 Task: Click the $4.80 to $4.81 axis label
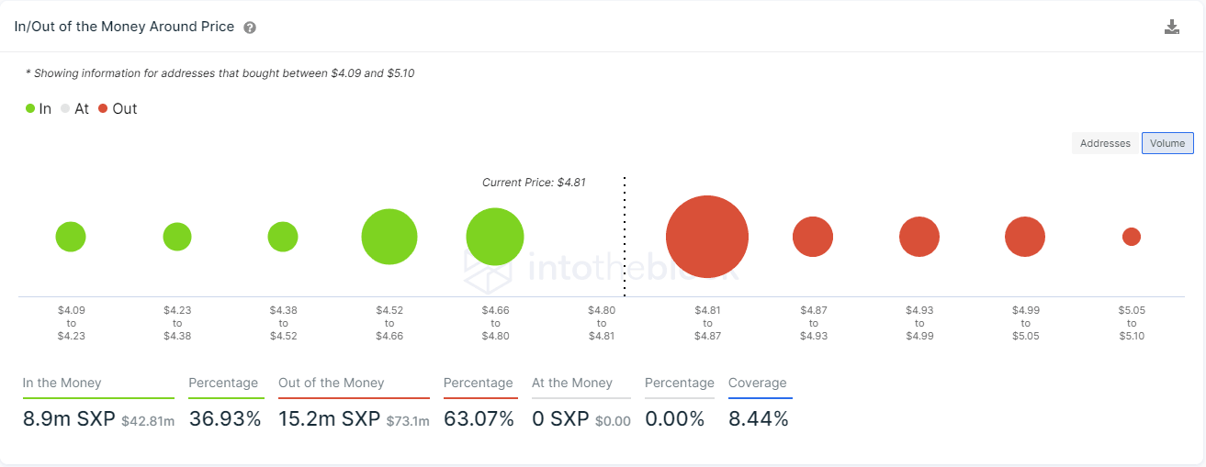(602, 323)
